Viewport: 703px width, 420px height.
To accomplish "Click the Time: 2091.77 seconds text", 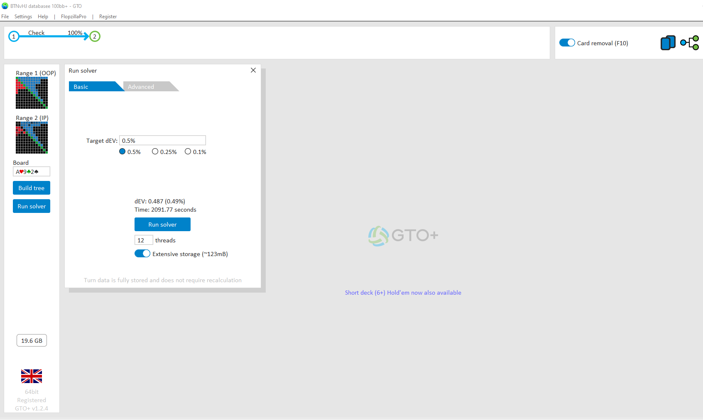I will [x=165, y=210].
